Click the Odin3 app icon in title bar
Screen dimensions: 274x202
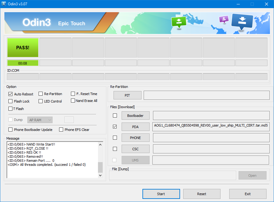click(3, 4)
